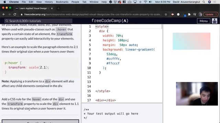
Task: Open the Notification Center list icon
Action: (214, 2)
